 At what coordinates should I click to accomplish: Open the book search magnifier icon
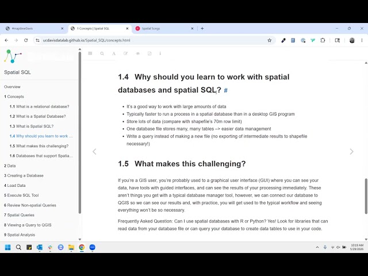pos(102,53)
